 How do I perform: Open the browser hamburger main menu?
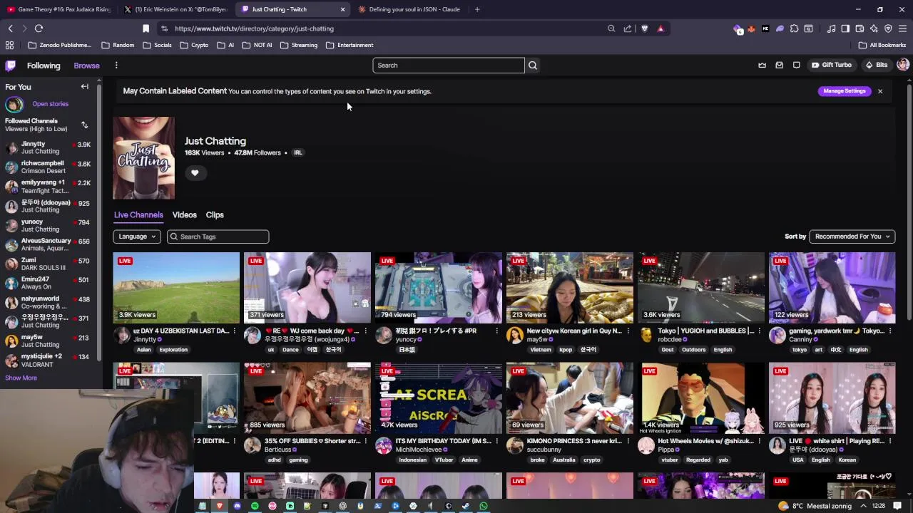click(x=902, y=28)
